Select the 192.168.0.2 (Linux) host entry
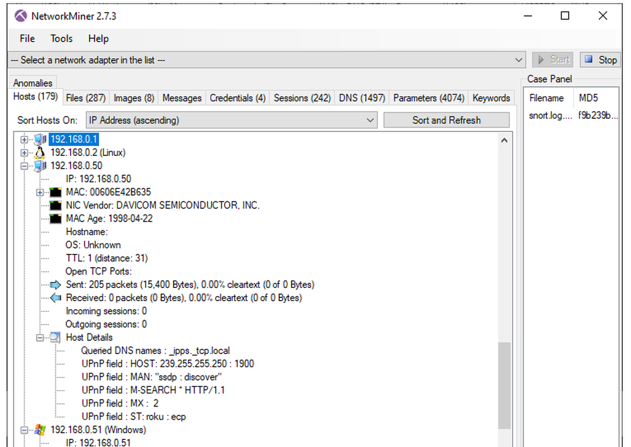The image size is (631, 447). pyautogui.click(x=88, y=153)
